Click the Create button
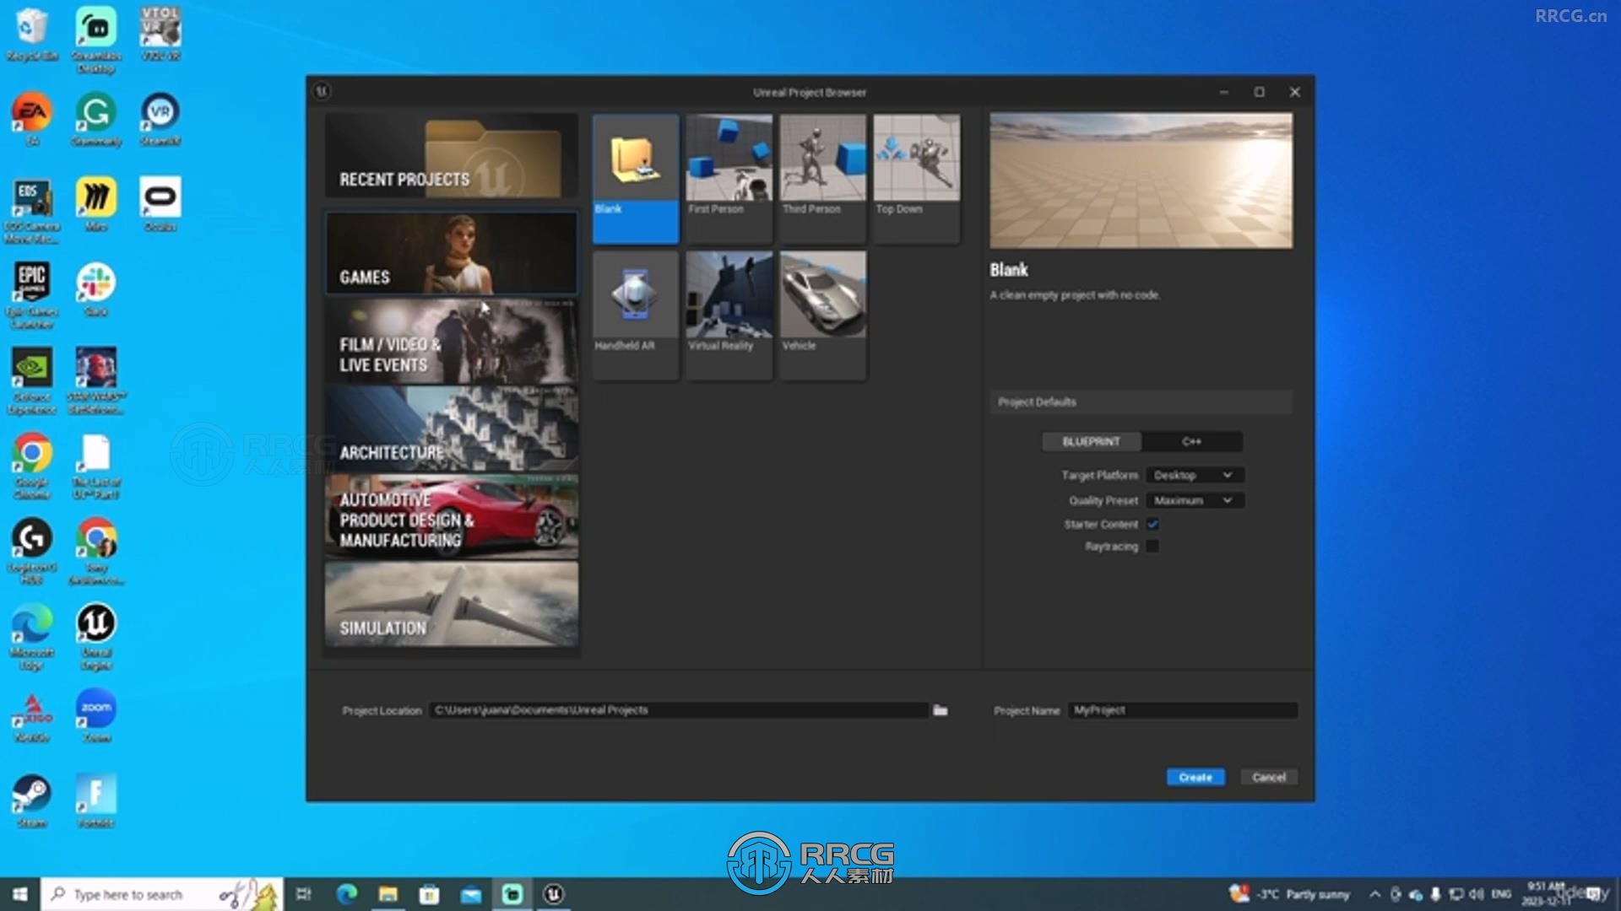Viewport: 1621px width, 911px height. (x=1195, y=777)
